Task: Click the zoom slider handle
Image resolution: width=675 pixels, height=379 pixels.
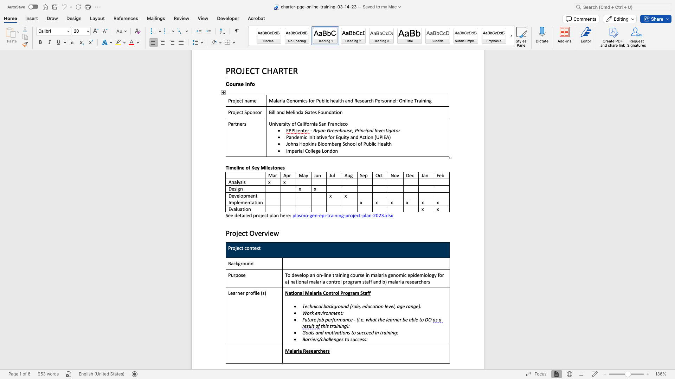Action: pos(628,374)
